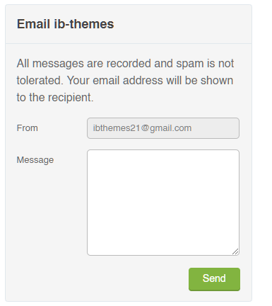Click the "Your email address will be shown" line
The width and height of the screenshot is (272, 306).
click(x=150, y=80)
